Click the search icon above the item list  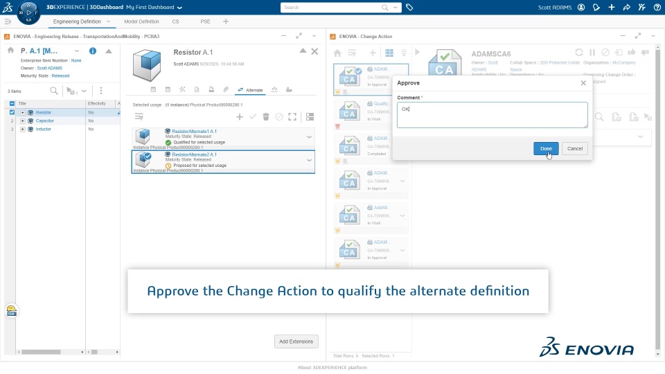click(x=54, y=91)
